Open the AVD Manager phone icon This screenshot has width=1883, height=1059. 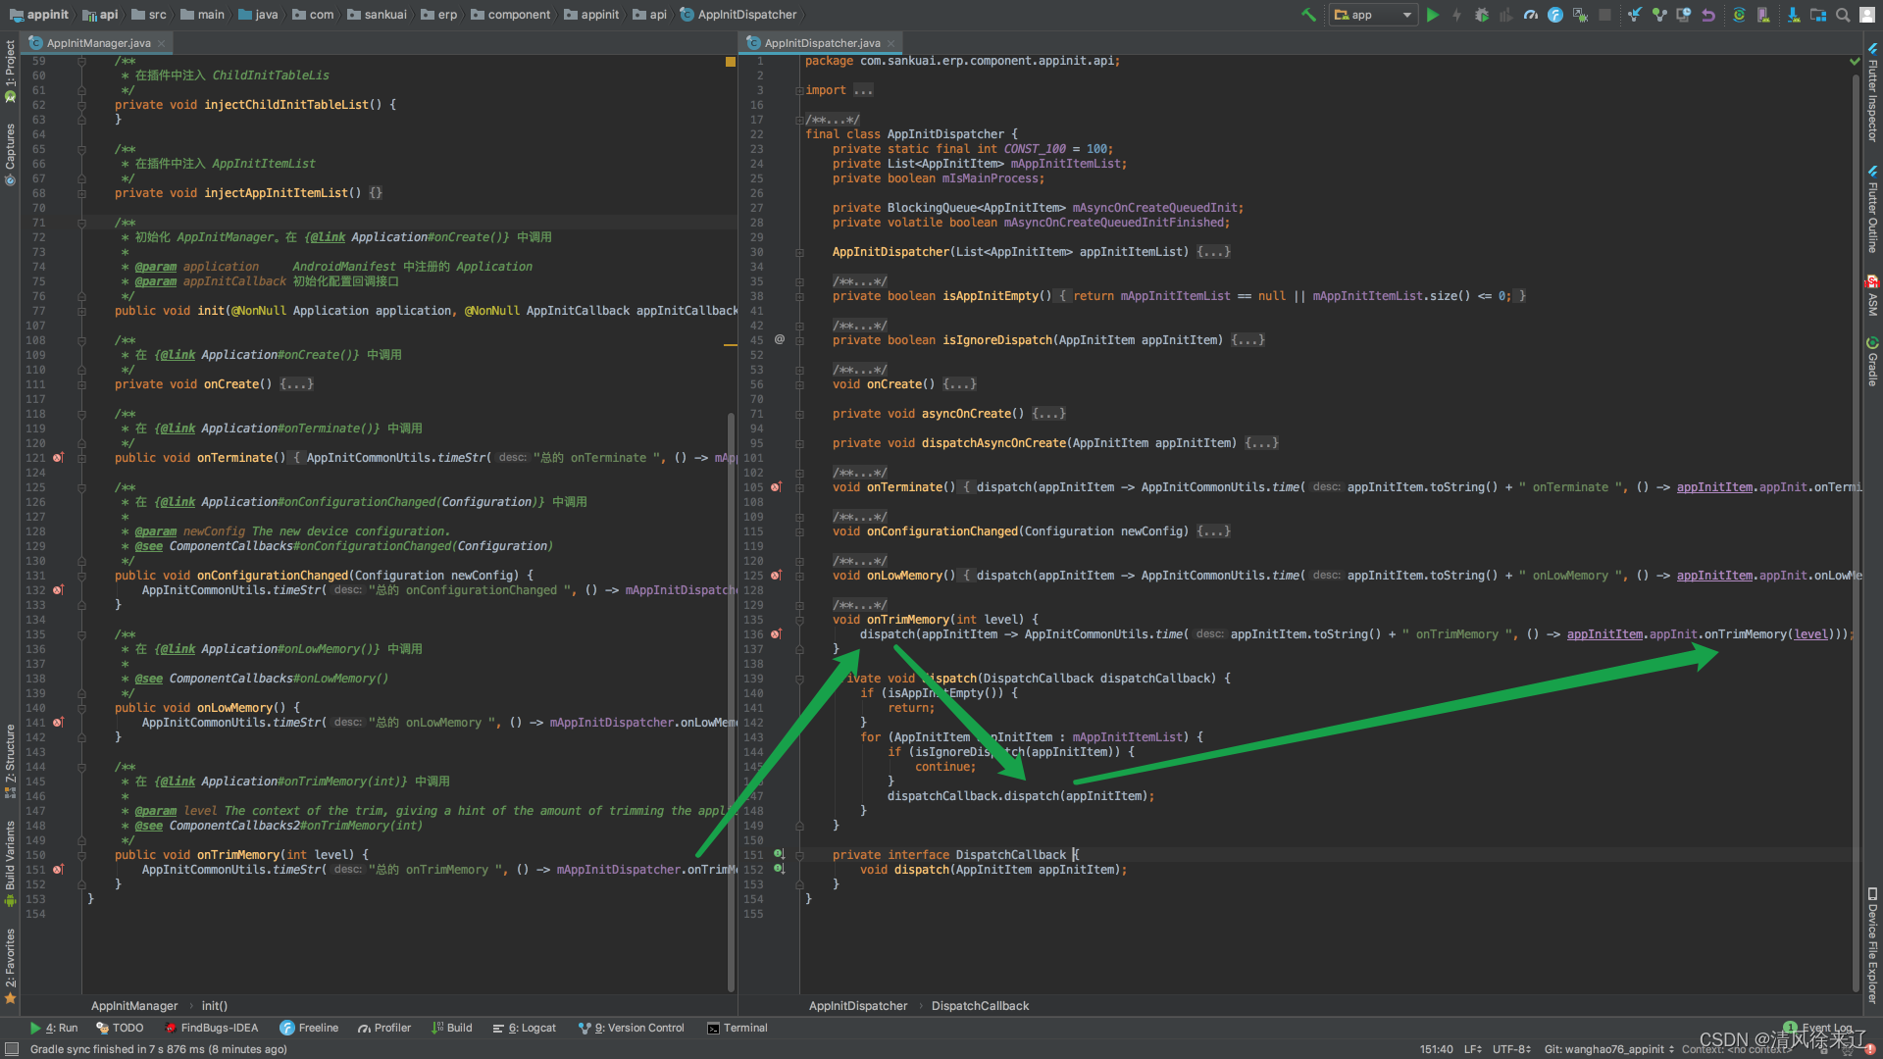(x=1763, y=15)
